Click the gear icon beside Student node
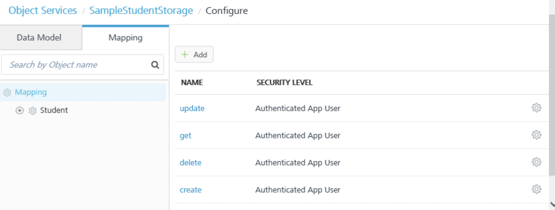 pos(33,111)
